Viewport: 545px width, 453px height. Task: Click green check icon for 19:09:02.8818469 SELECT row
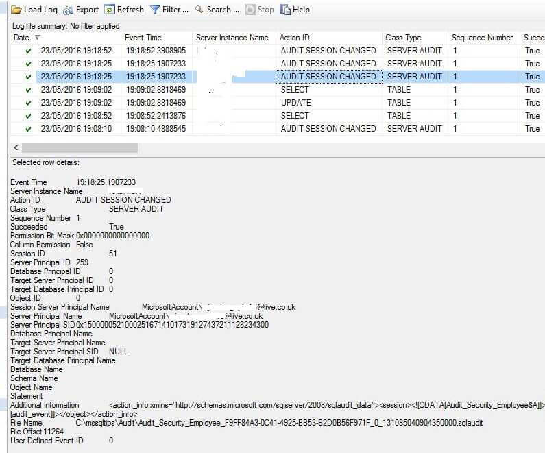29,90
